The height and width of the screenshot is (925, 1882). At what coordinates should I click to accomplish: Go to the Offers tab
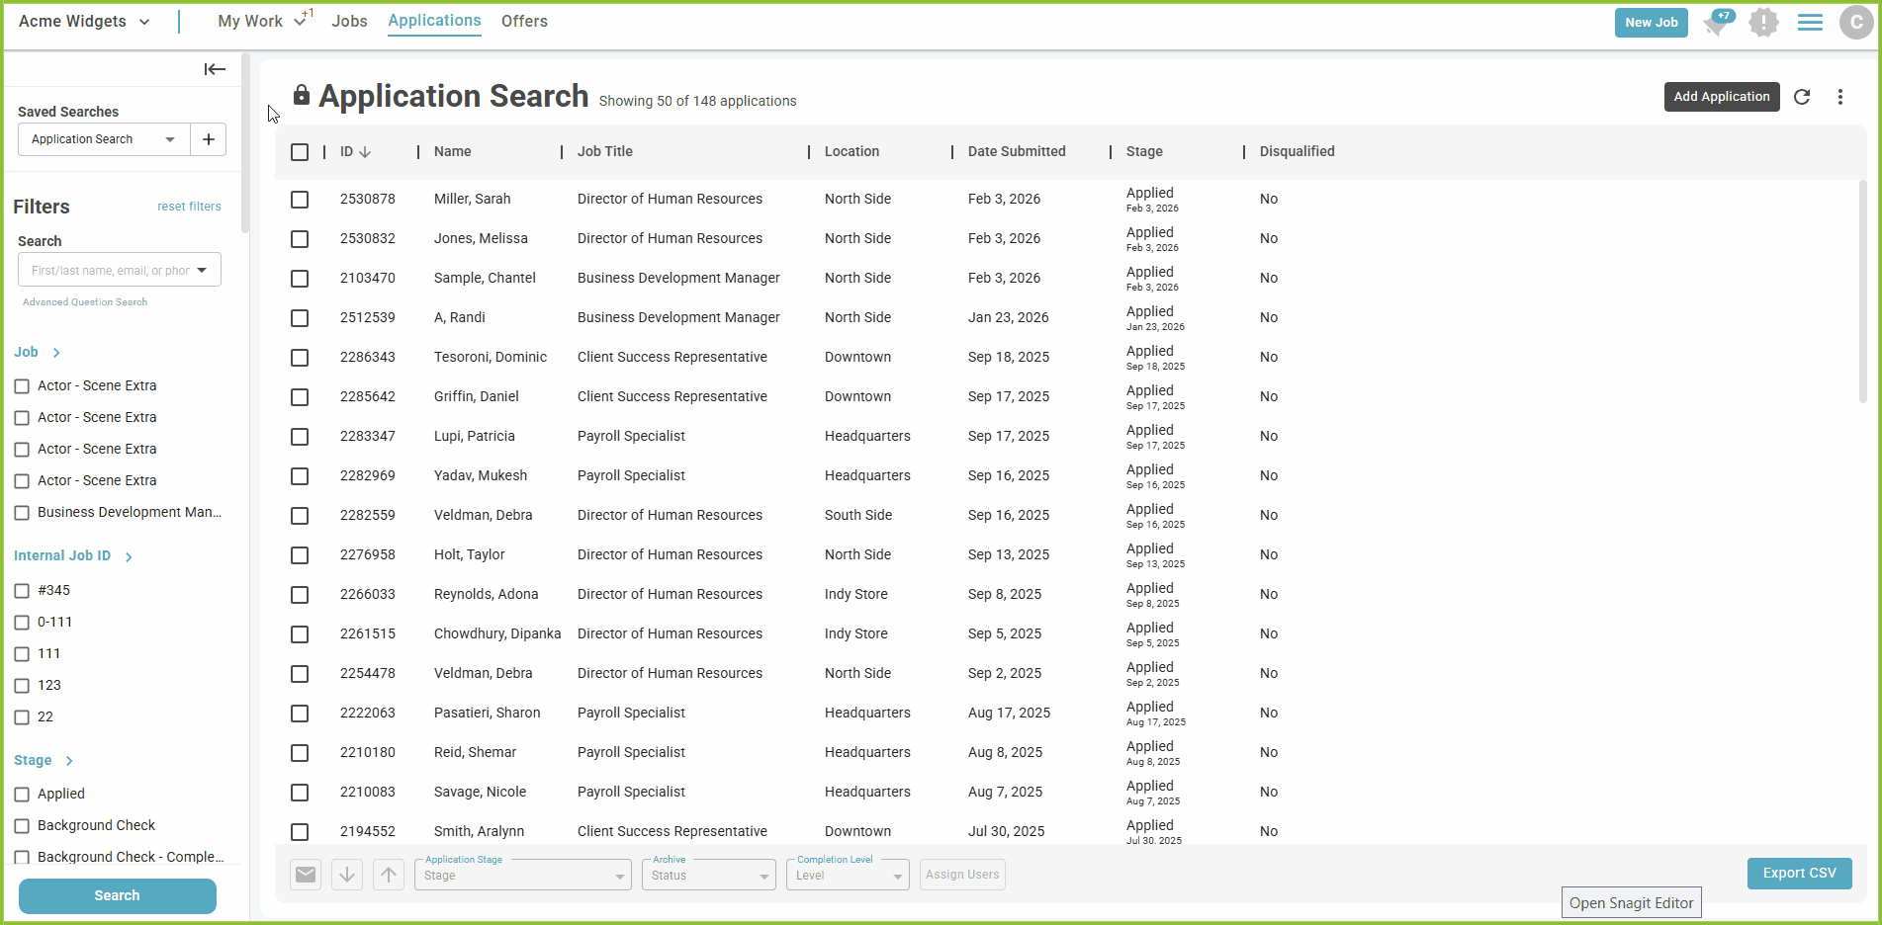click(524, 21)
